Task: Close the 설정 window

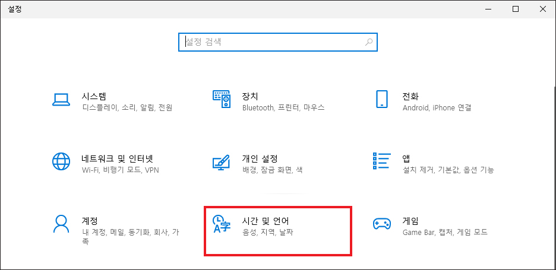Action: [x=542, y=9]
